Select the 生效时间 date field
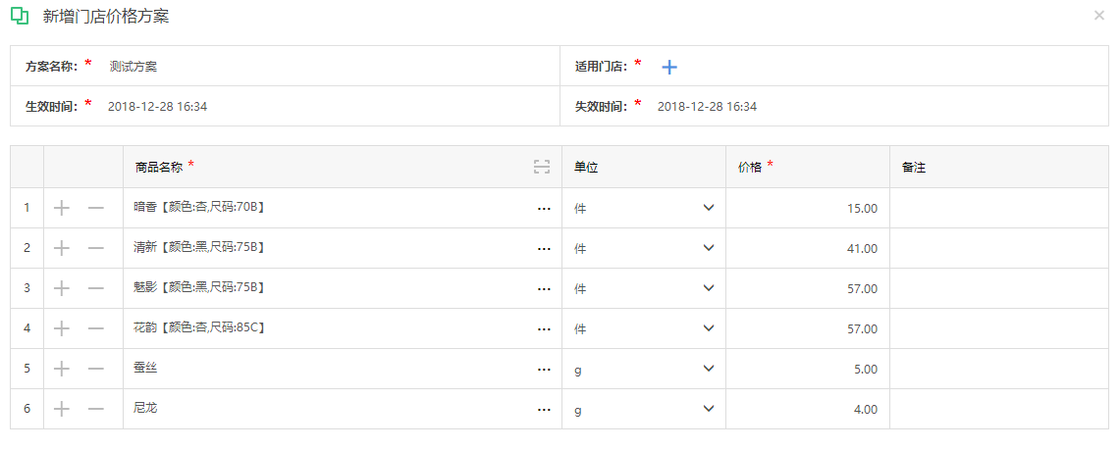The width and height of the screenshot is (1120, 450). pyautogui.click(x=330, y=106)
